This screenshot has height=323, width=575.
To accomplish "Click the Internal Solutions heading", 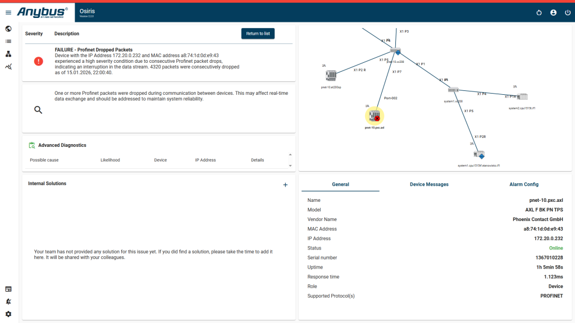I will click(x=47, y=183).
